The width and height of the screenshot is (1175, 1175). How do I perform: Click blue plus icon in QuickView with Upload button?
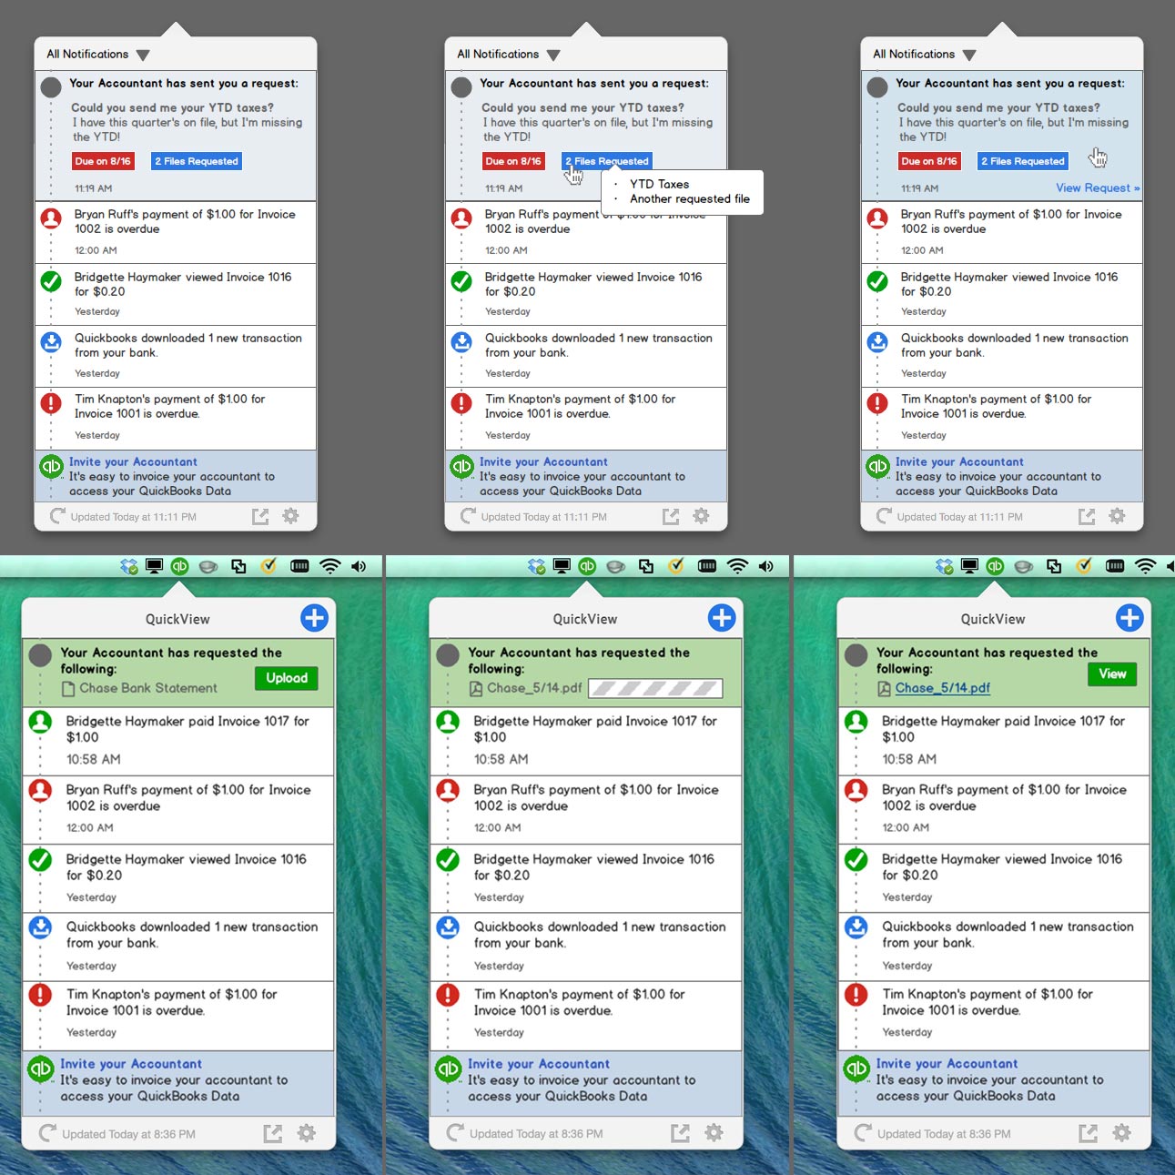pyautogui.click(x=314, y=618)
